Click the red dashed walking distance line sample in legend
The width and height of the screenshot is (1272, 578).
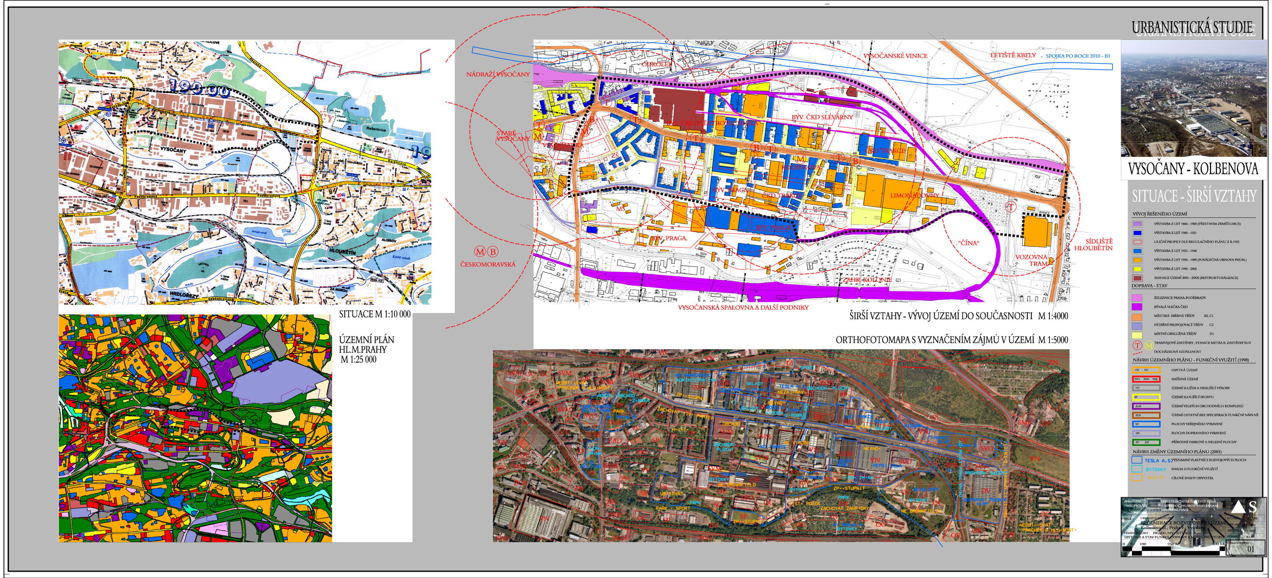pos(1138,353)
